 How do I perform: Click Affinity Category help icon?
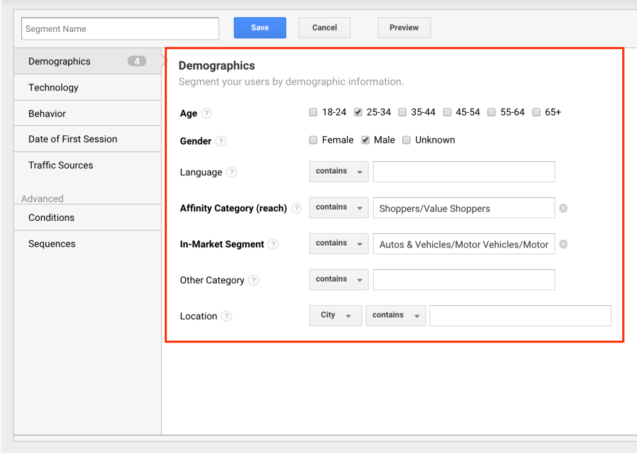(x=296, y=208)
